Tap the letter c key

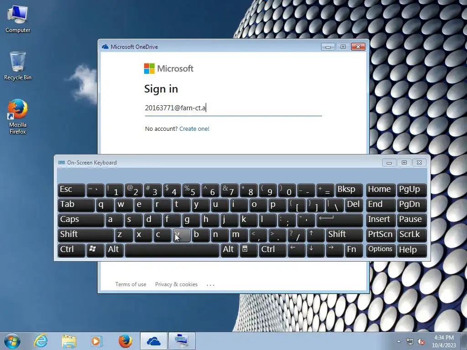pos(162,235)
